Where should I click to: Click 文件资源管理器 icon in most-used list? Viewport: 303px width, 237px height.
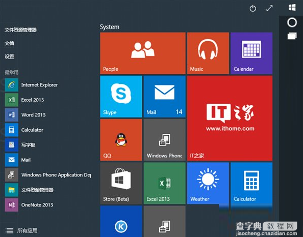pyautogui.click(x=12, y=190)
